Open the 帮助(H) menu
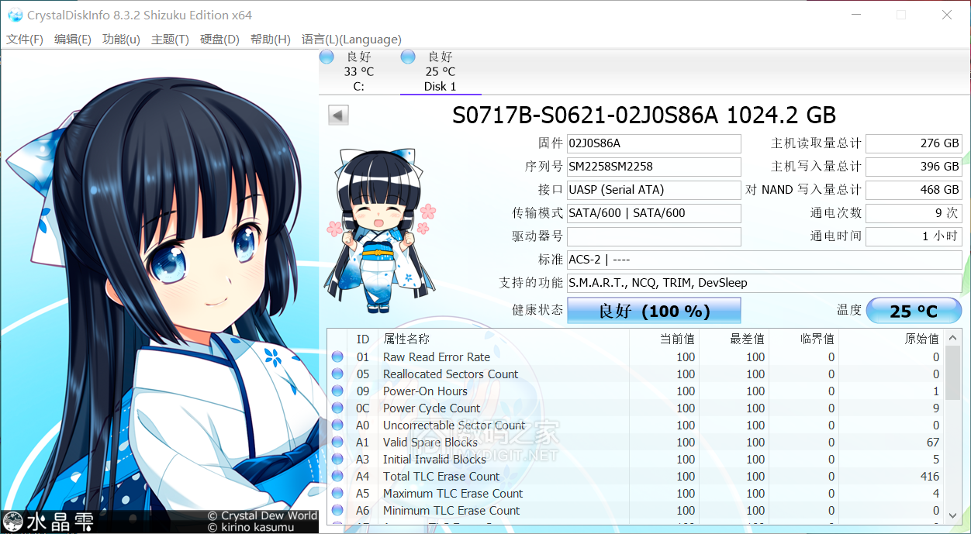The image size is (971, 534). point(270,40)
